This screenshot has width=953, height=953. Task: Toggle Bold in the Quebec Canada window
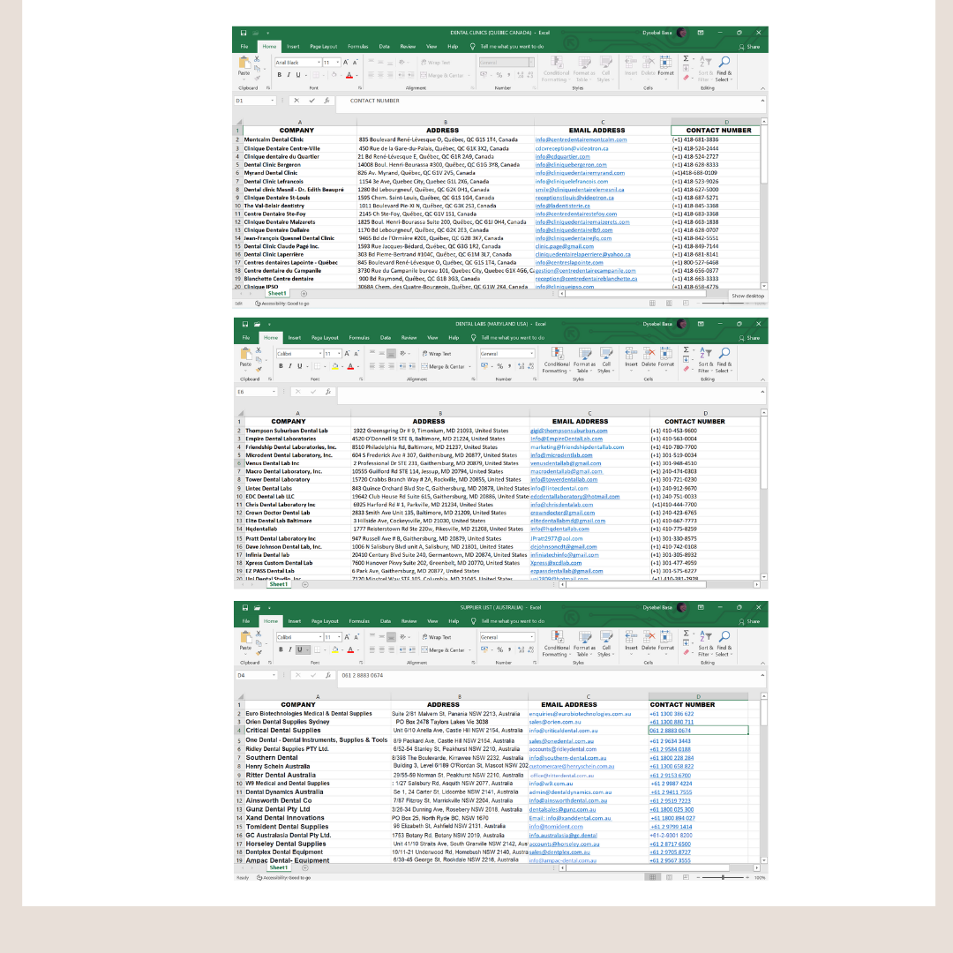pyautogui.click(x=280, y=75)
